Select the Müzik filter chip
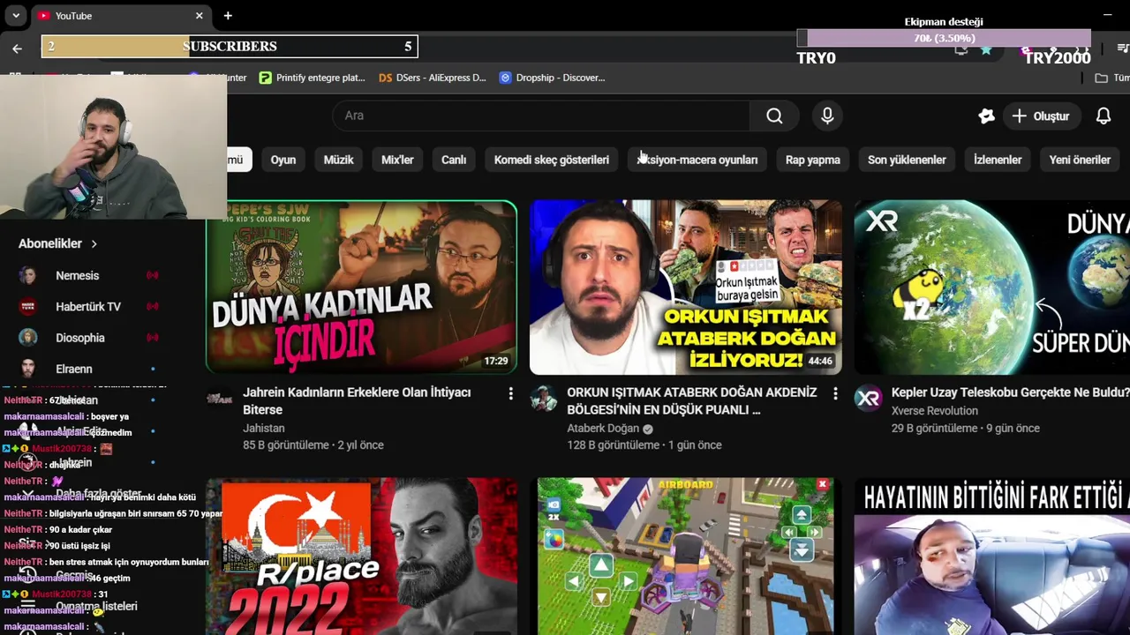Image resolution: width=1130 pixels, height=635 pixels. [338, 160]
